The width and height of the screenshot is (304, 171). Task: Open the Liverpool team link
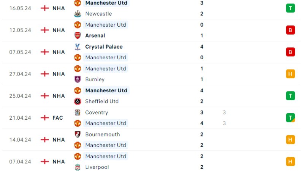(97, 167)
